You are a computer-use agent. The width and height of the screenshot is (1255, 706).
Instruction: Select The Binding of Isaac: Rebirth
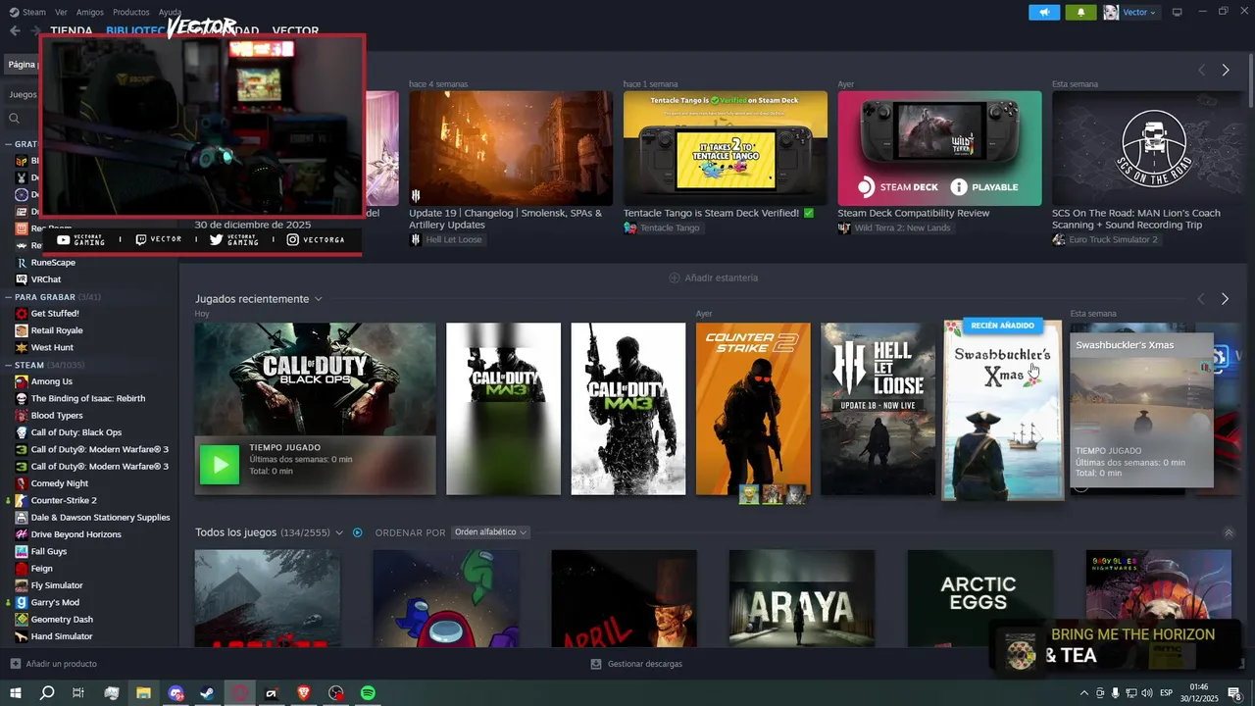(x=88, y=398)
